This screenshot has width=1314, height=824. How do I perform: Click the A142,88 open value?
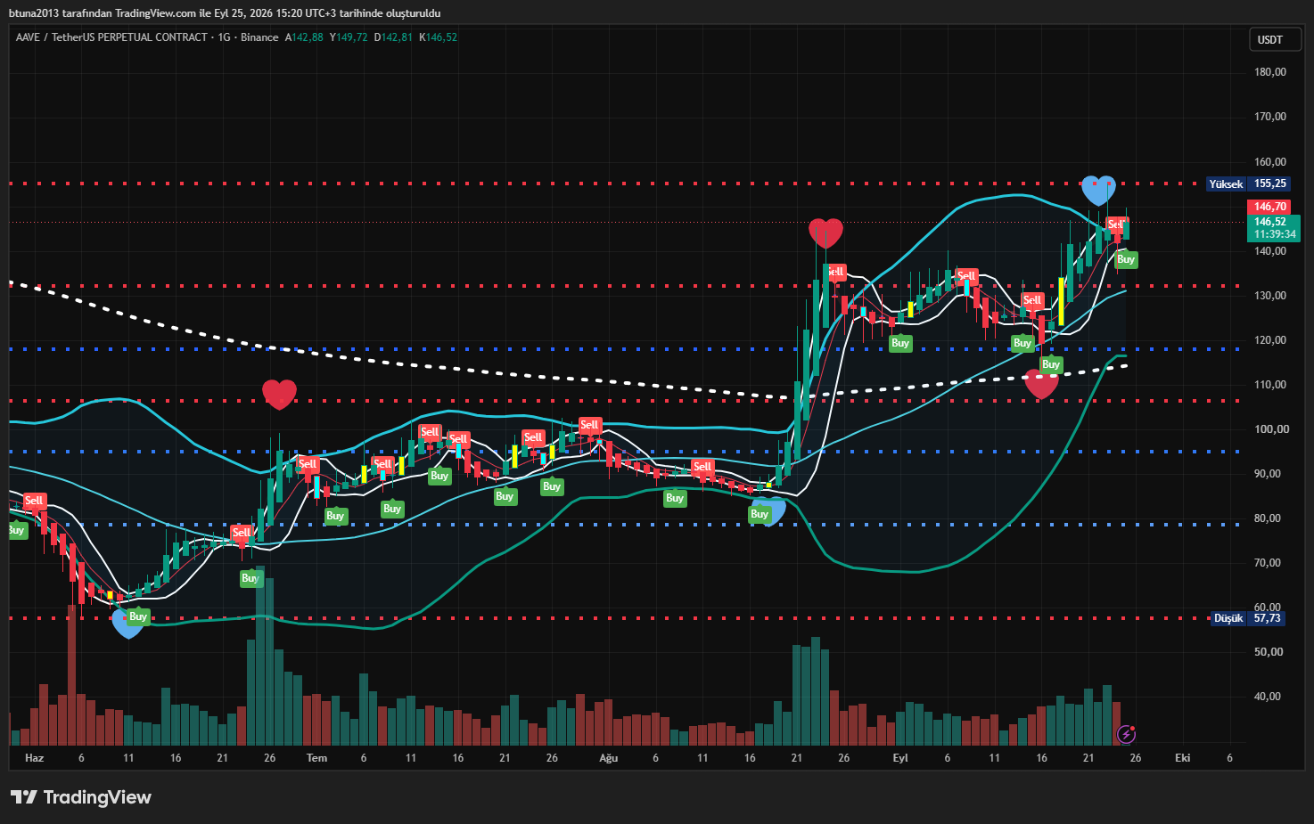click(304, 37)
